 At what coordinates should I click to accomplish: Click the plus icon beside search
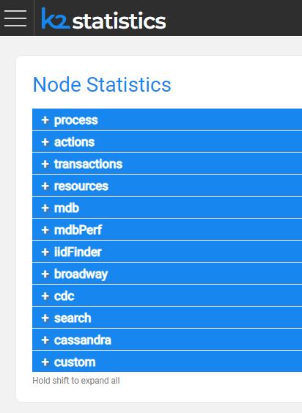pos(45,318)
